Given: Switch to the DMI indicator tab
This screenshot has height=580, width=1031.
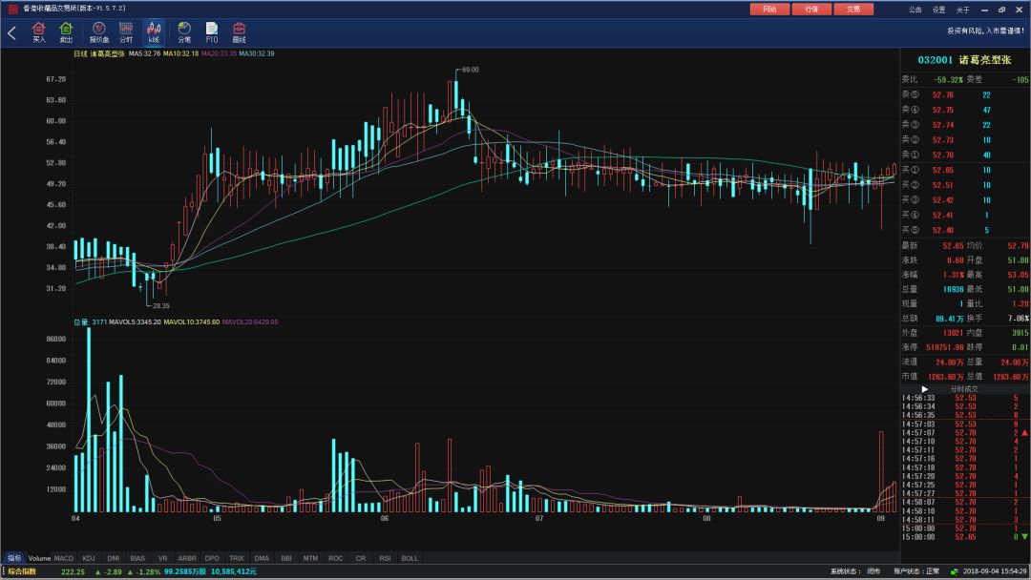Looking at the screenshot, I should [113, 558].
